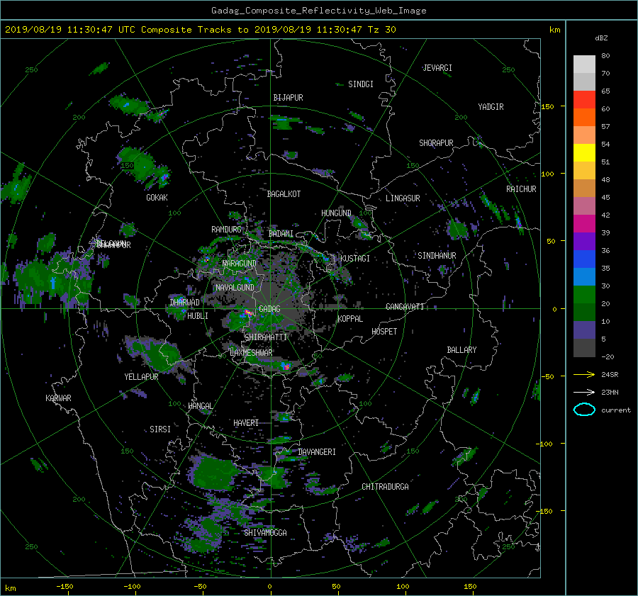
Task: Click the KOPPAL city label
Action: point(350,319)
